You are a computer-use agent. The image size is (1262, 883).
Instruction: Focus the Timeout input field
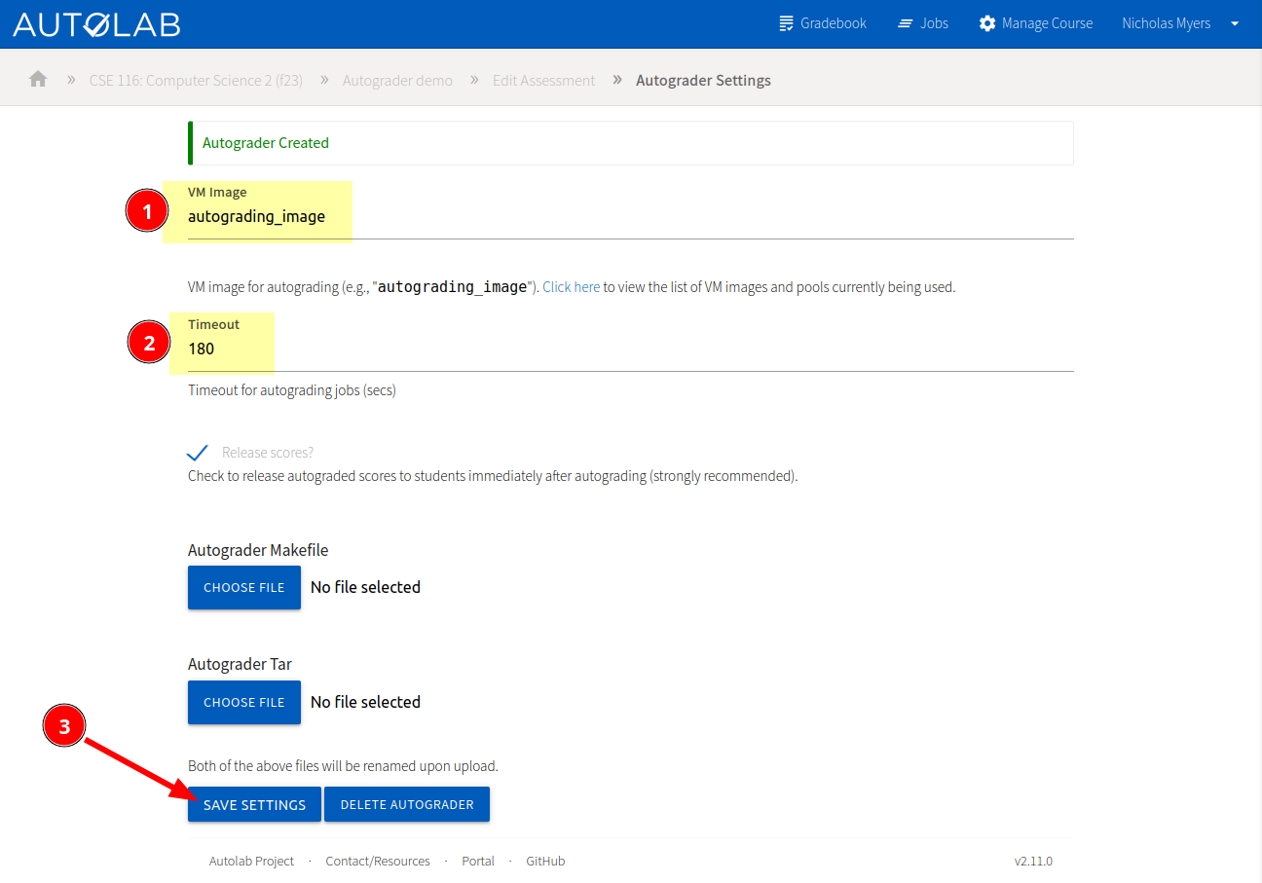[630, 349]
